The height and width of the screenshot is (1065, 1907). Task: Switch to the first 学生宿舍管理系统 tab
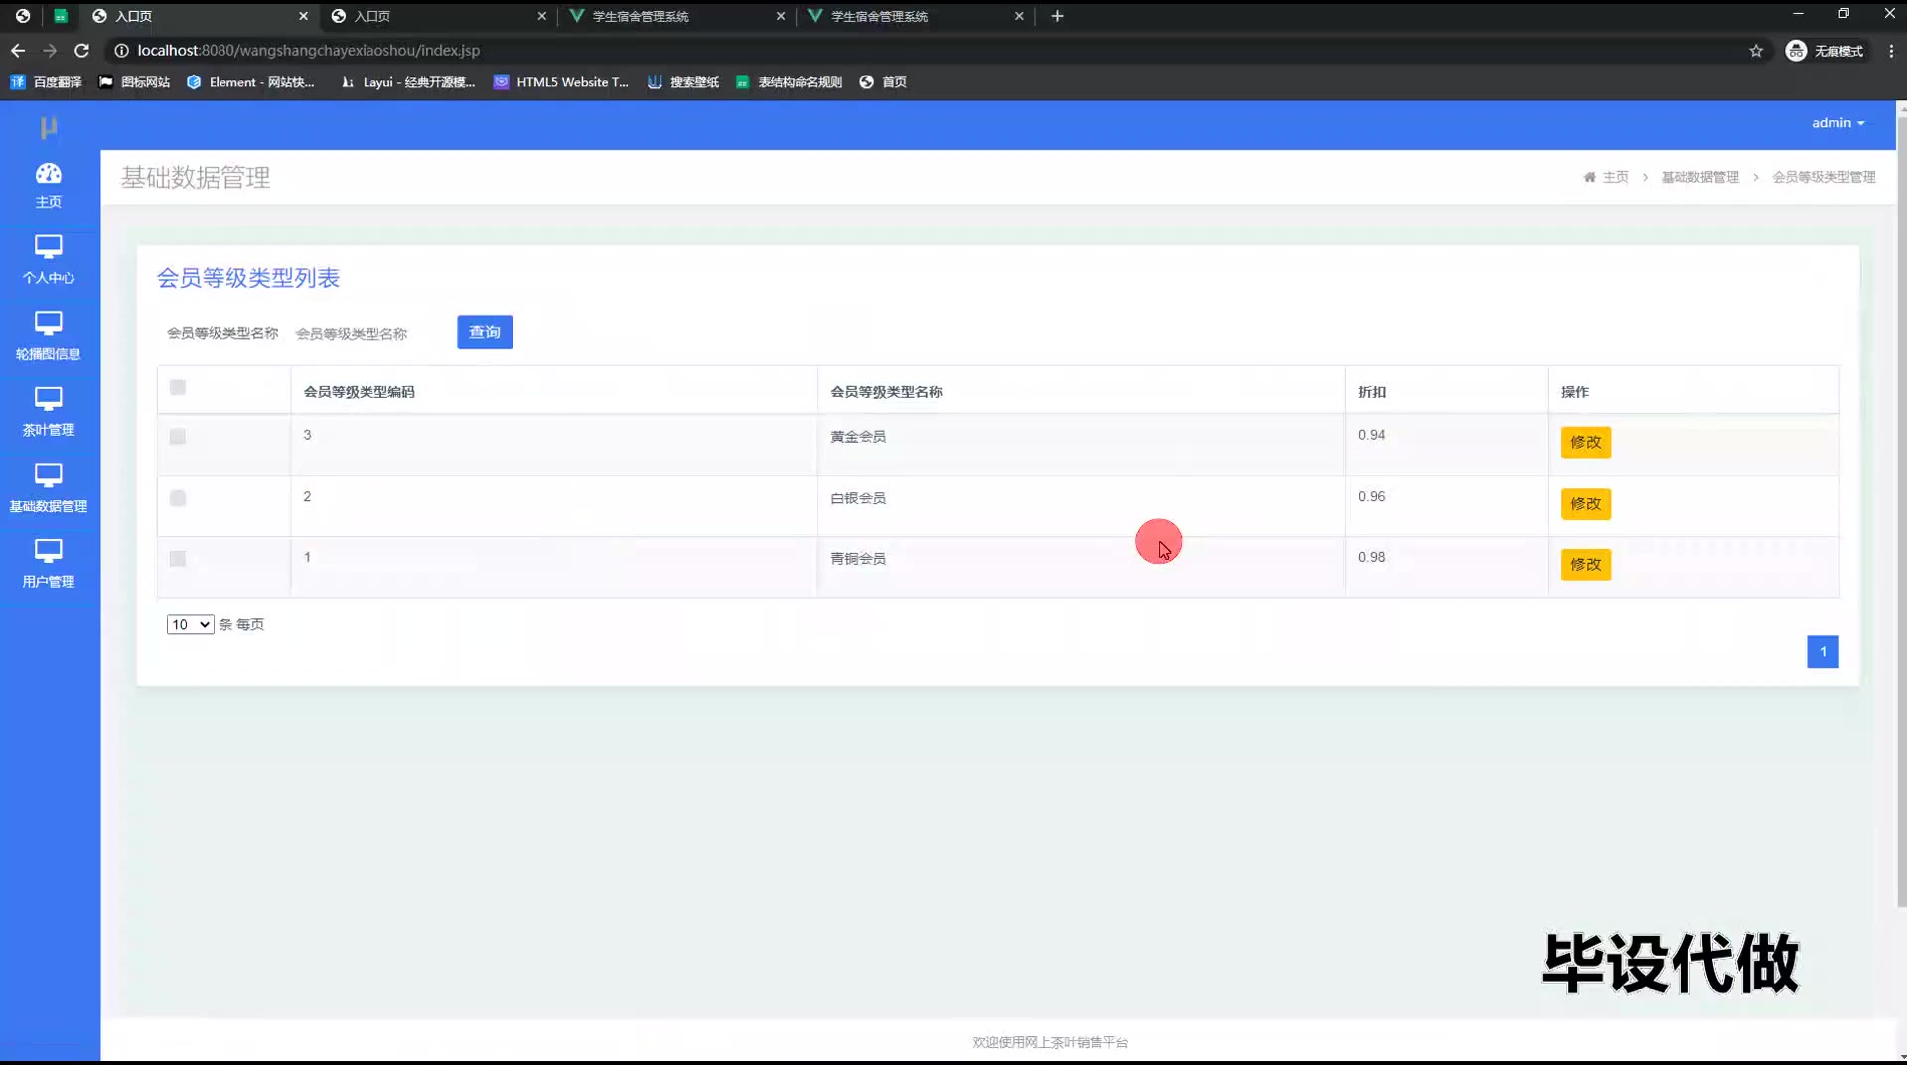point(675,16)
